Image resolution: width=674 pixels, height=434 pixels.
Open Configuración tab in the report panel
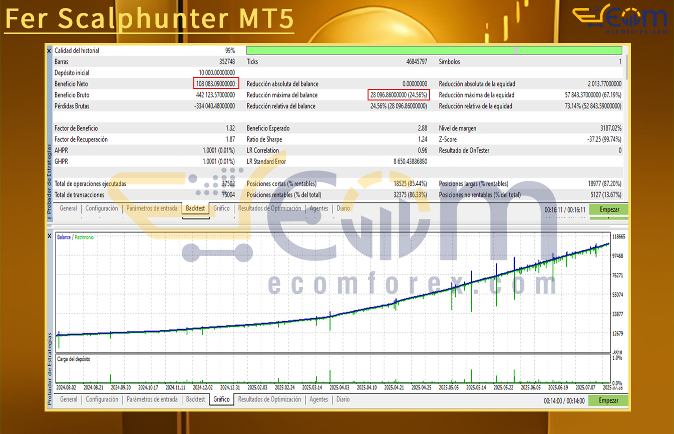(x=102, y=208)
